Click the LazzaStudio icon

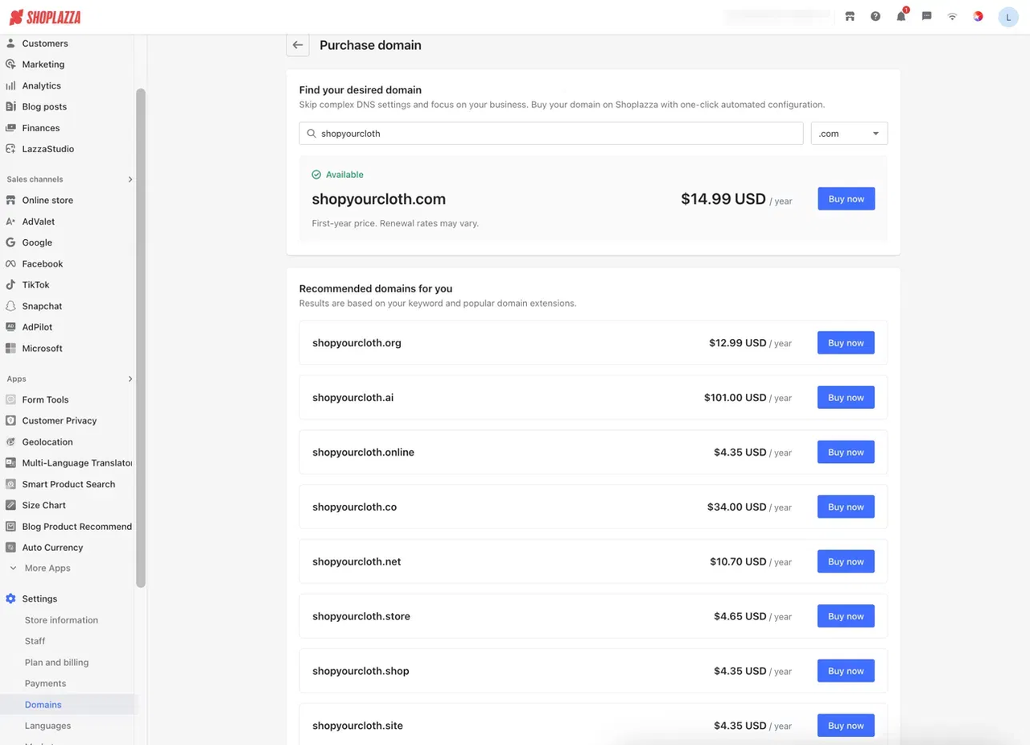click(10, 149)
